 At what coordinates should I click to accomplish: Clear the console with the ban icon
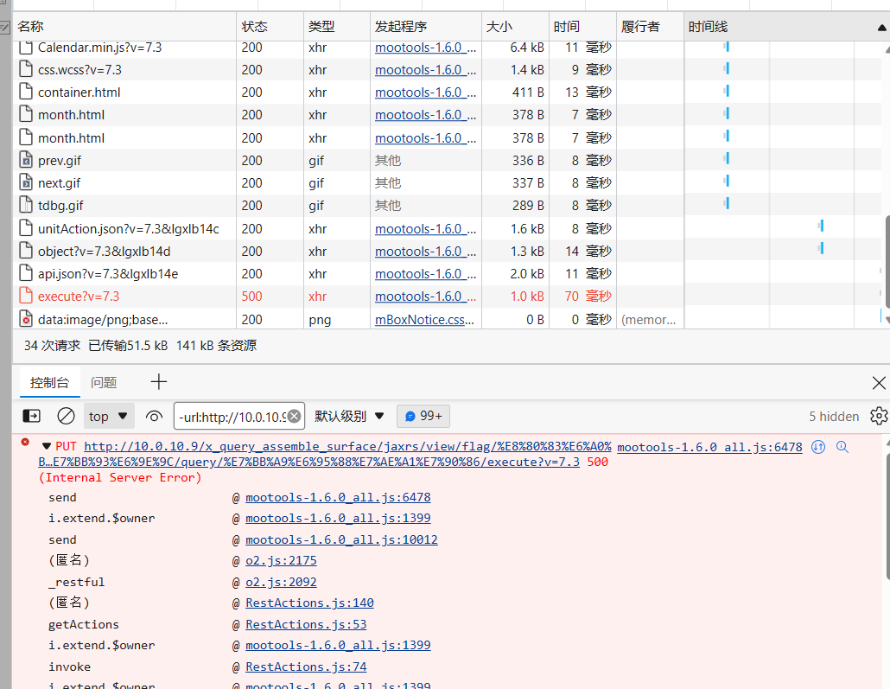(66, 416)
